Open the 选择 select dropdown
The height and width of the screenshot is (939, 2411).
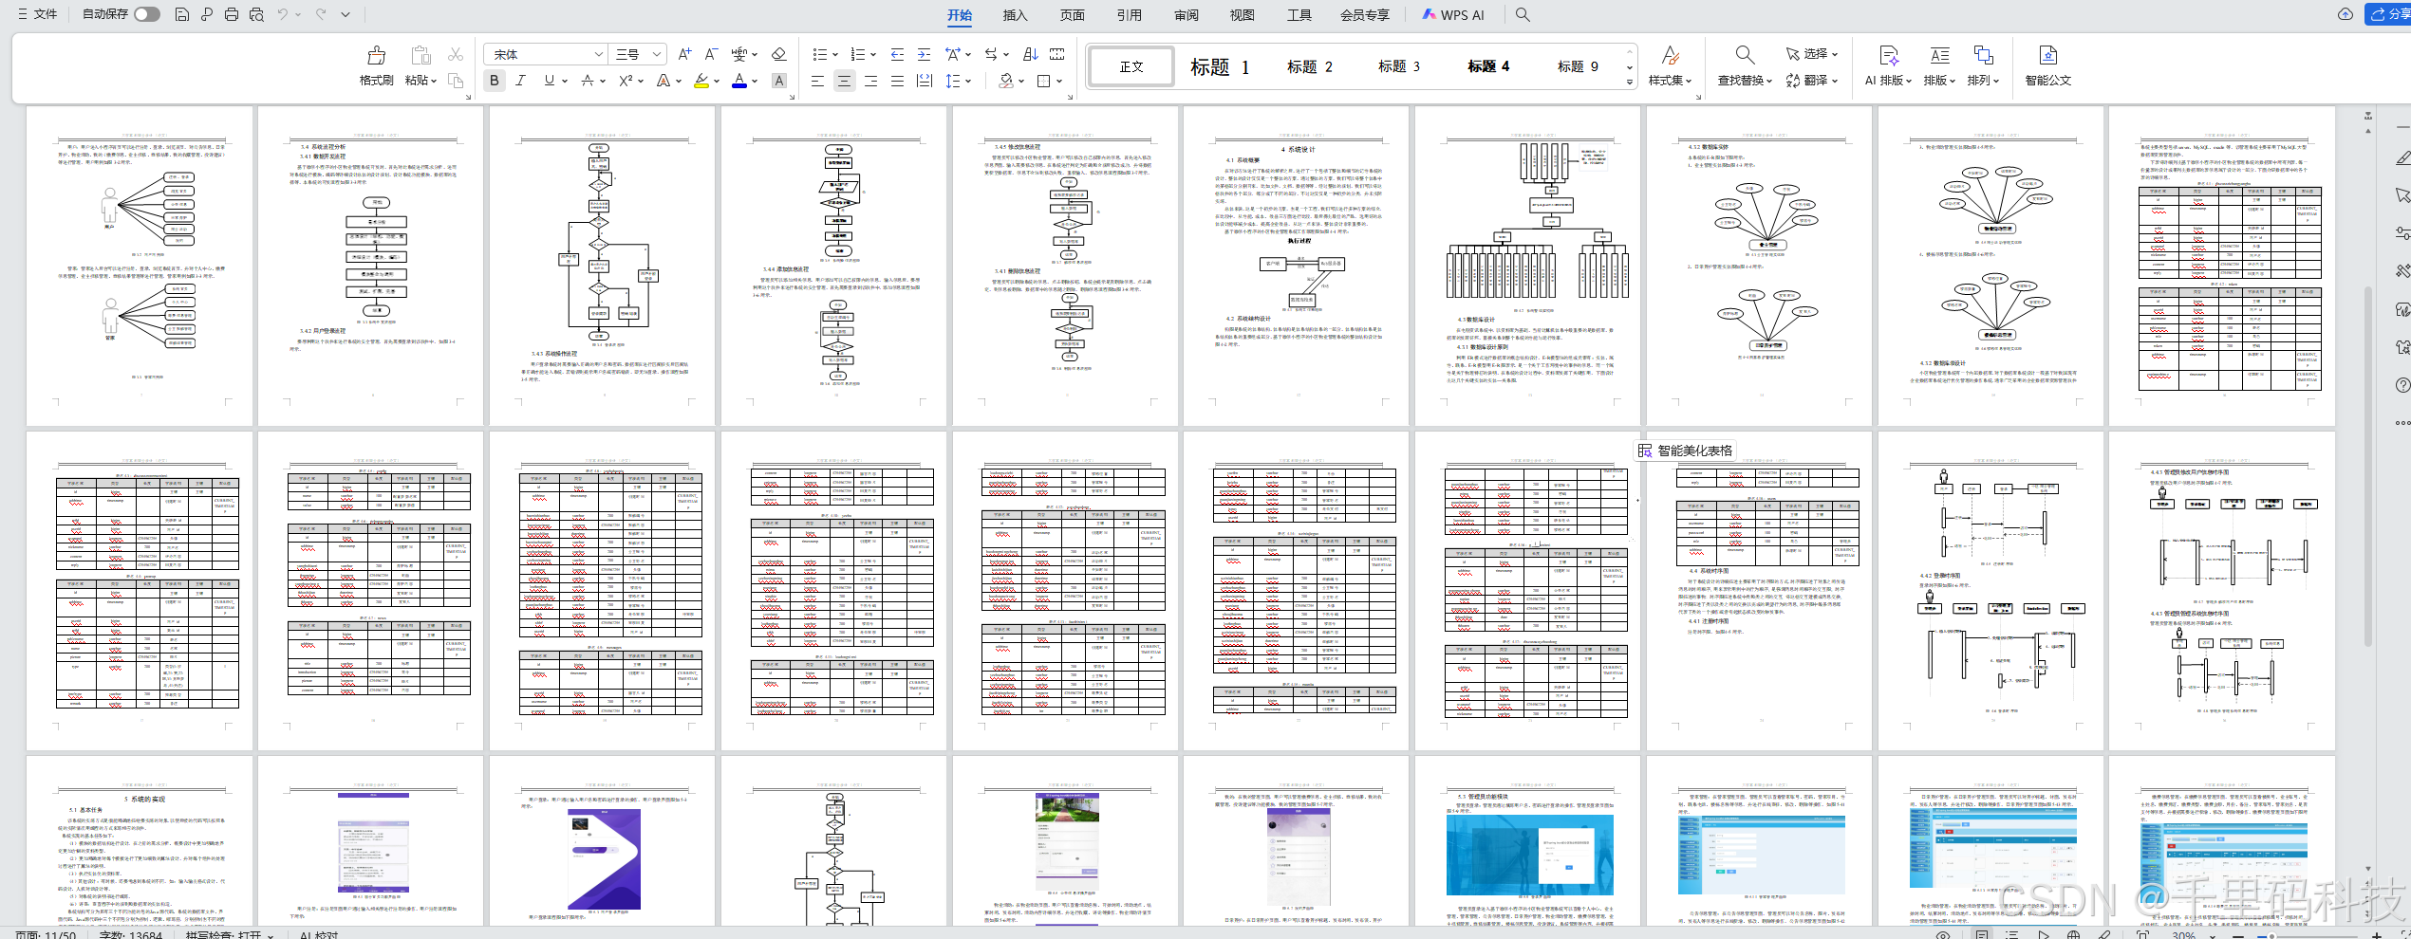point(1812,54)
